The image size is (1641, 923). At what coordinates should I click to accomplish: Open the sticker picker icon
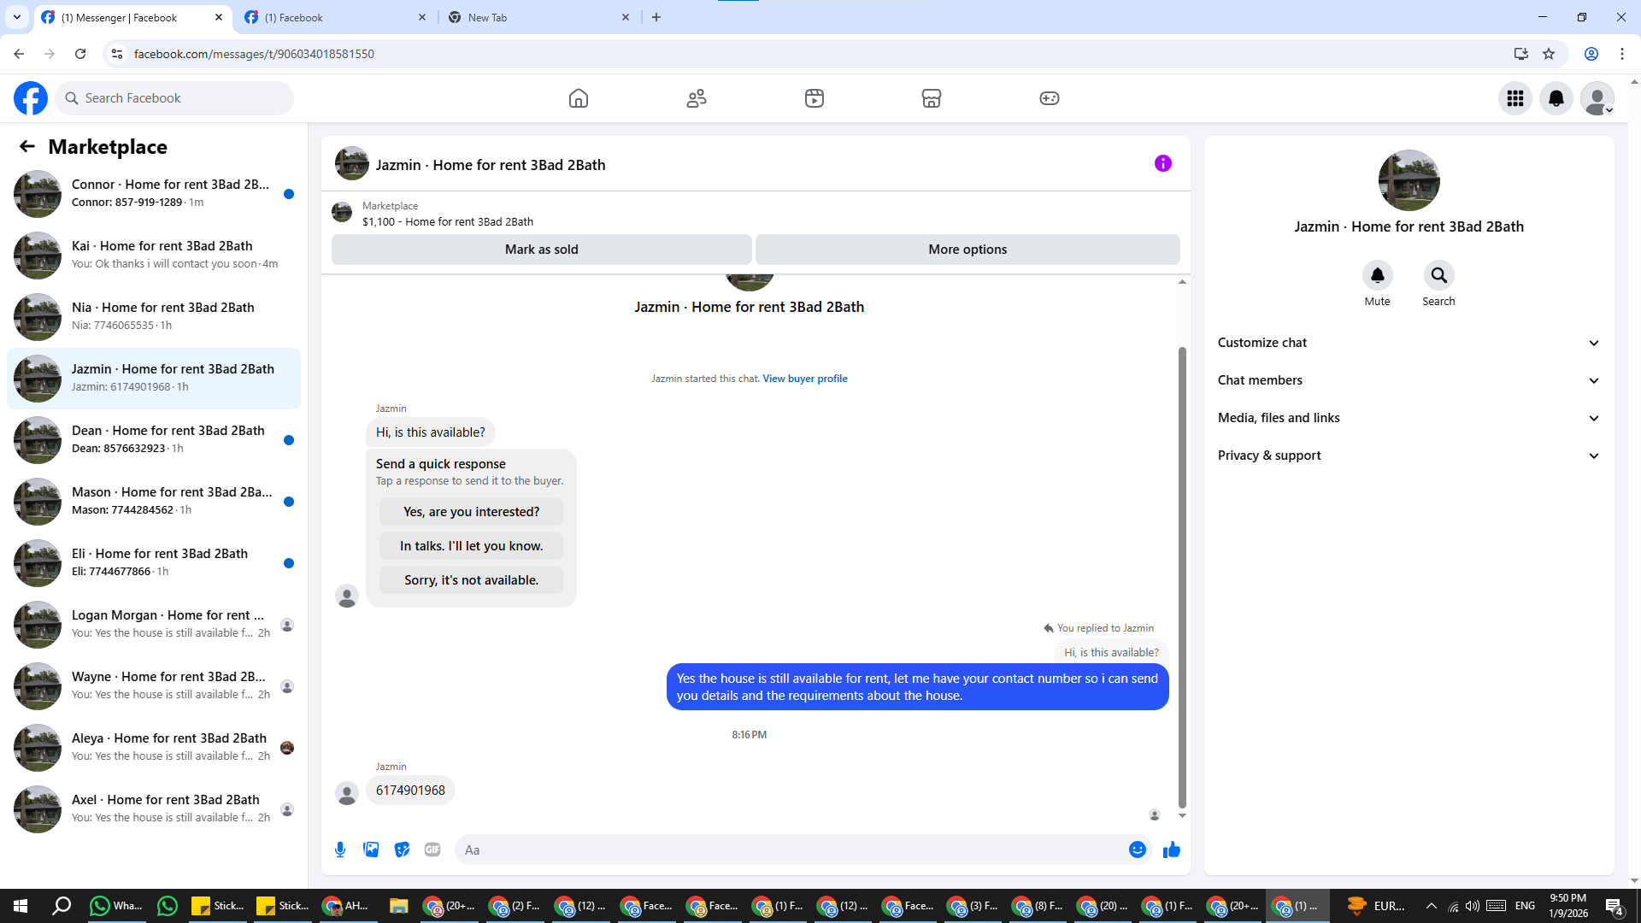pos(402,850)
